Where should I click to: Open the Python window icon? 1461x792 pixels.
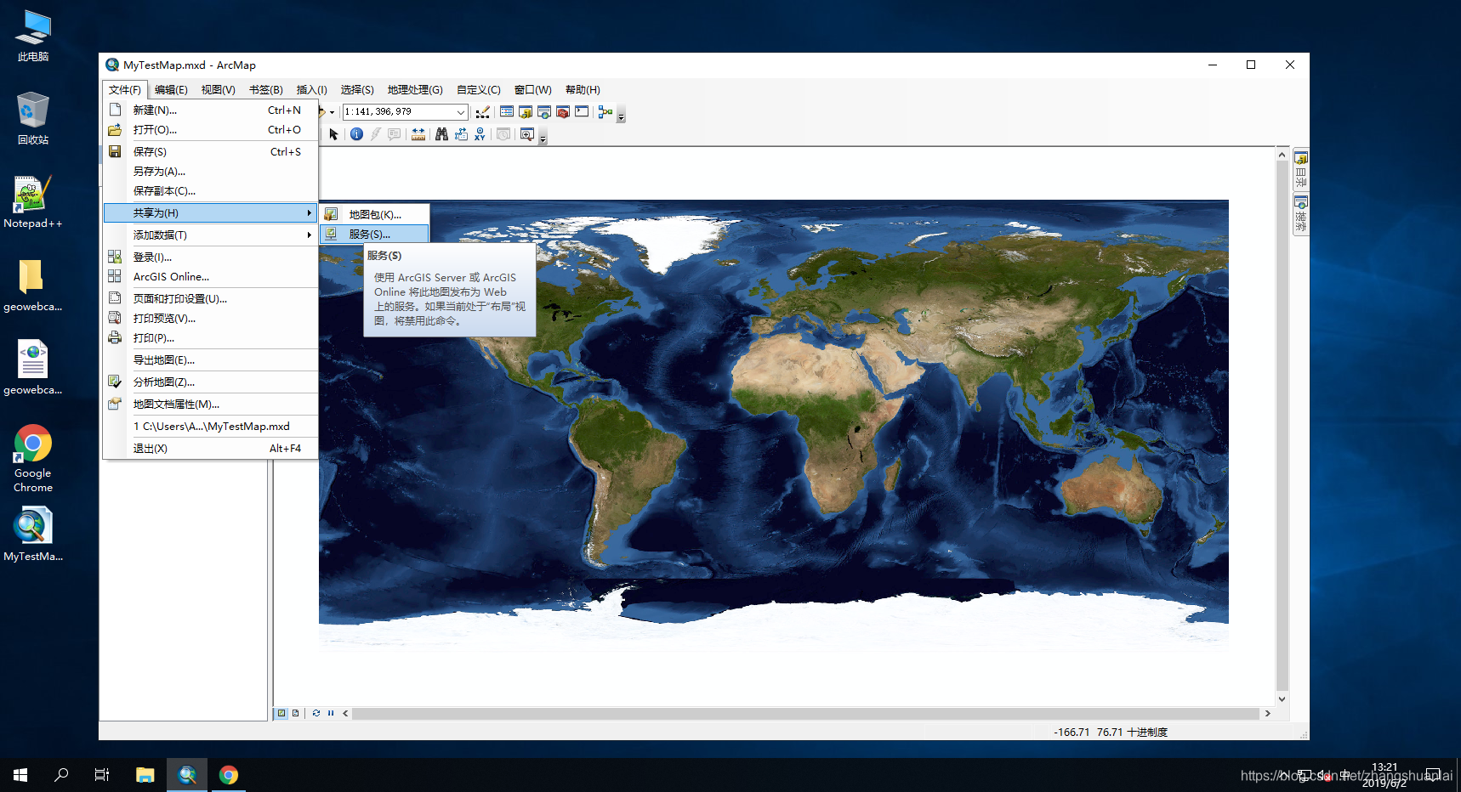tap(582, 112)
